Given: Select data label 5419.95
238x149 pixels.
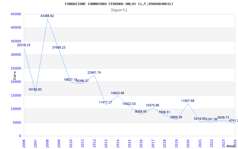Looking at the screenshot, I should click(200, 119).
